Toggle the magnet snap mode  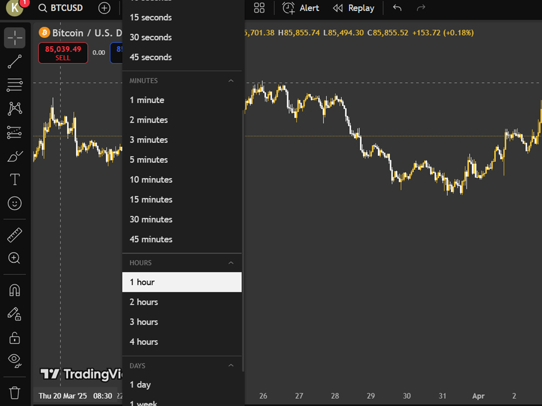[x=14, y=290]
